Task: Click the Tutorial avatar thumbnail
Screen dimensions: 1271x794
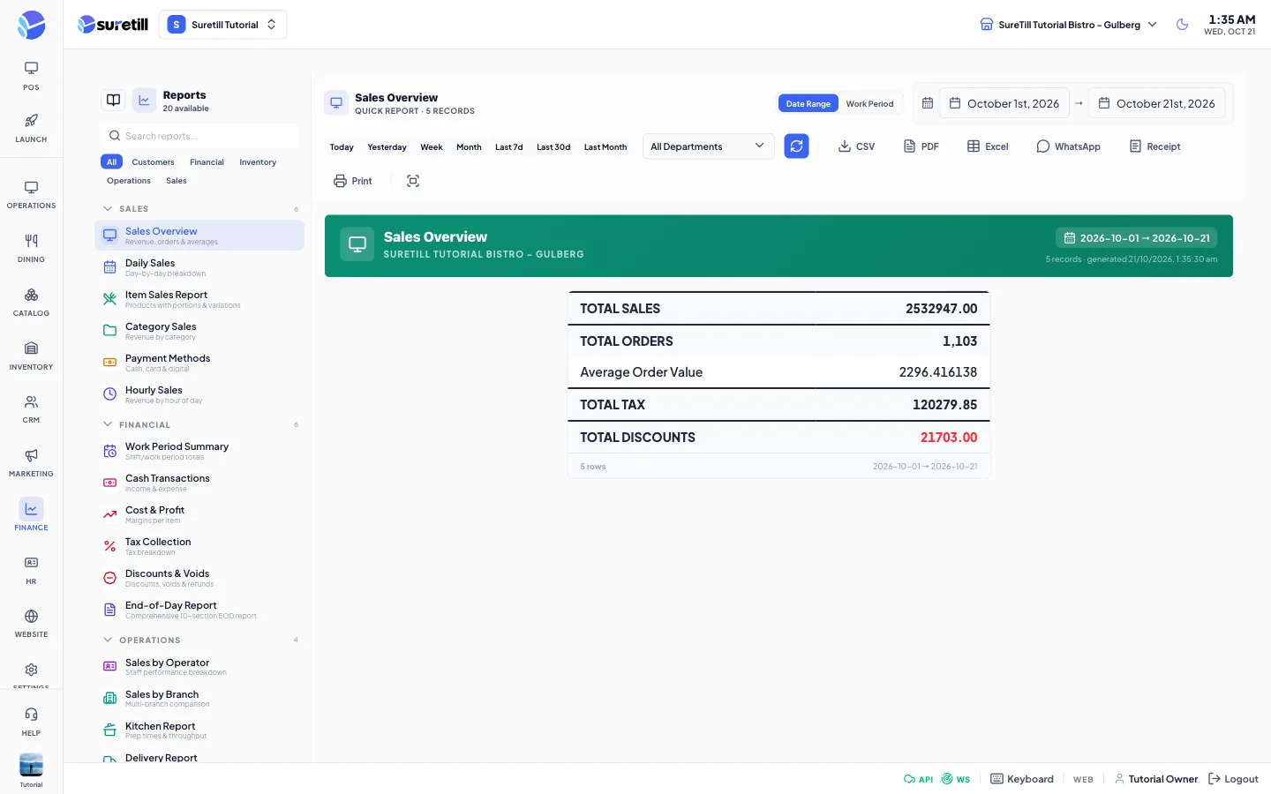Action: [31, 765]
